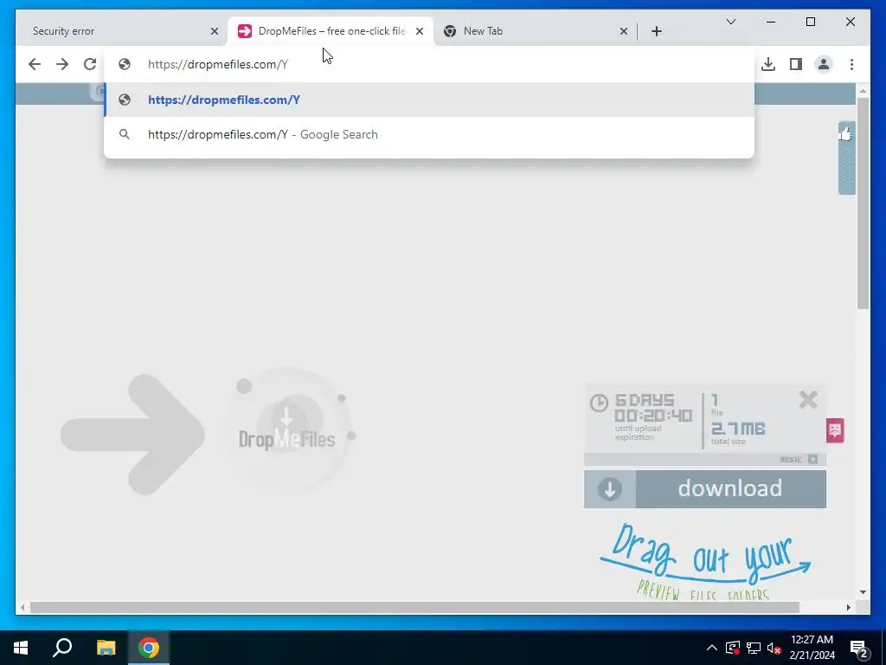
Task: Click scroll up arrow of page
Action: (863, 90)
